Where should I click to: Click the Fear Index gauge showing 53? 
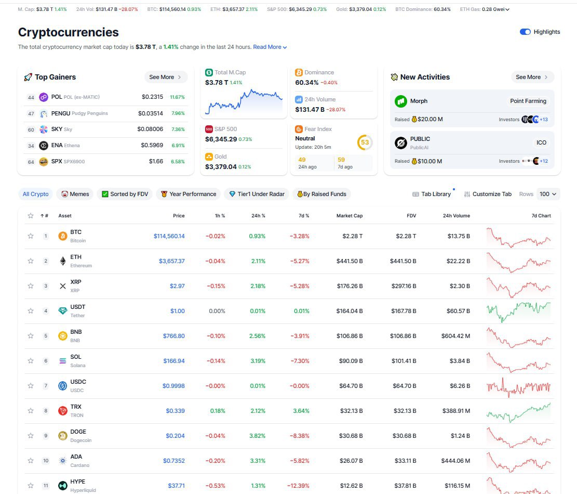[x=365, y=142]
